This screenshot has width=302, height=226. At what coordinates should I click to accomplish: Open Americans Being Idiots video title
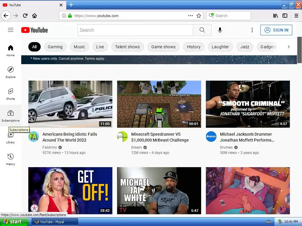click(x=70, y=137)
